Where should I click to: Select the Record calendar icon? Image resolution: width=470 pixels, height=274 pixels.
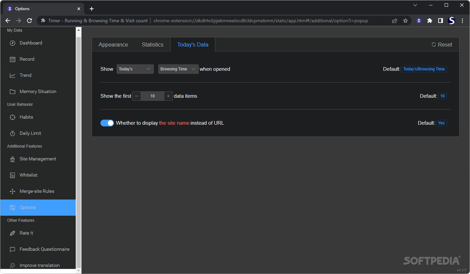point(13,59)
